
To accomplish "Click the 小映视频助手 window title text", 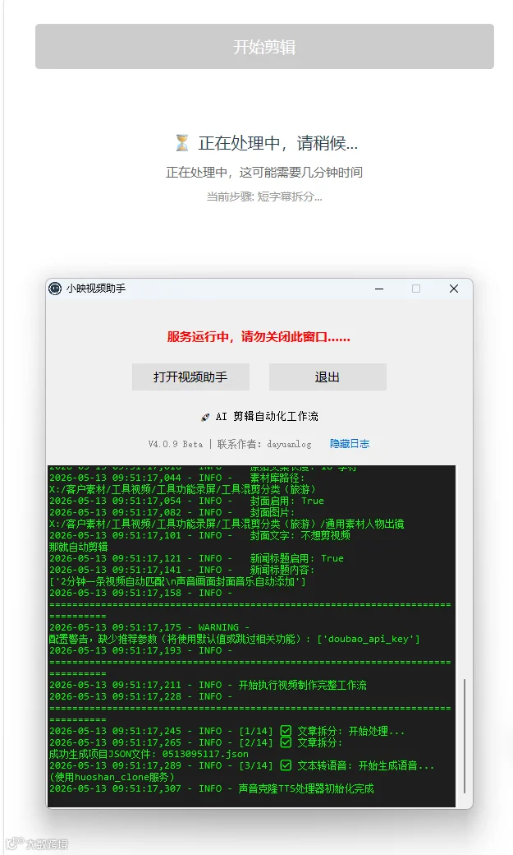I will 96,289.
